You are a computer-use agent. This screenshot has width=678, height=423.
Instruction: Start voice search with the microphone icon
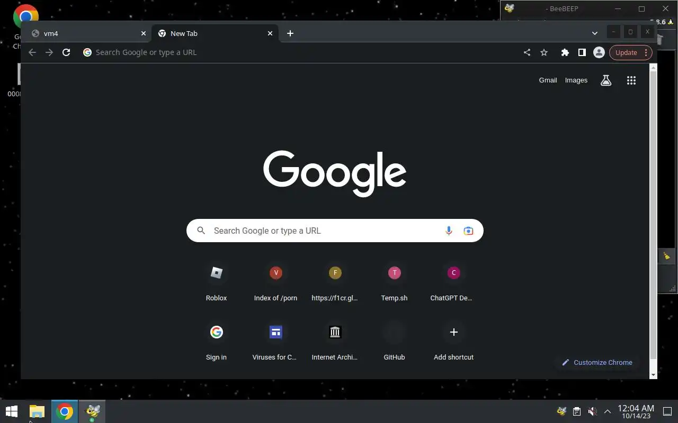coord(449,231)
